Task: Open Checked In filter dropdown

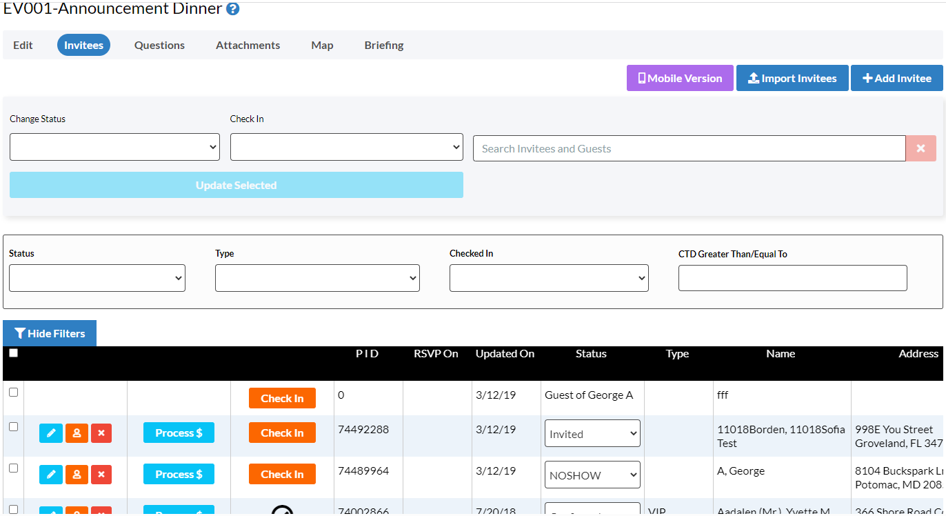Action: [x=549, y=278]
